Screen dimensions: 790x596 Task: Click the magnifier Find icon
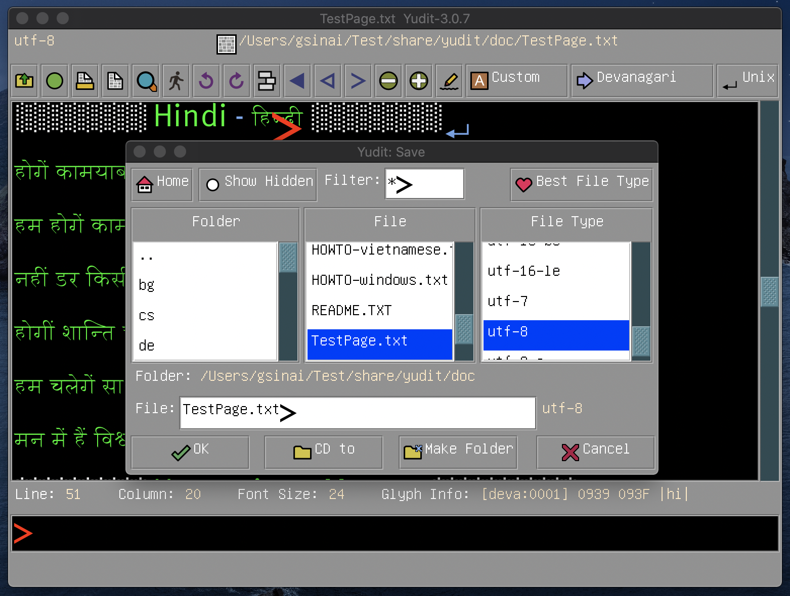point(146,81)
